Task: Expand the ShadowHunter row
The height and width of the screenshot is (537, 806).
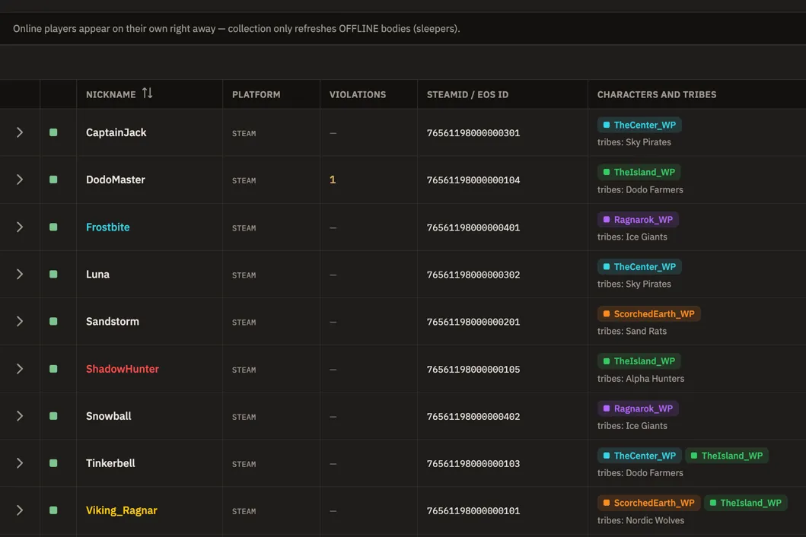Action: coord(20,369)
